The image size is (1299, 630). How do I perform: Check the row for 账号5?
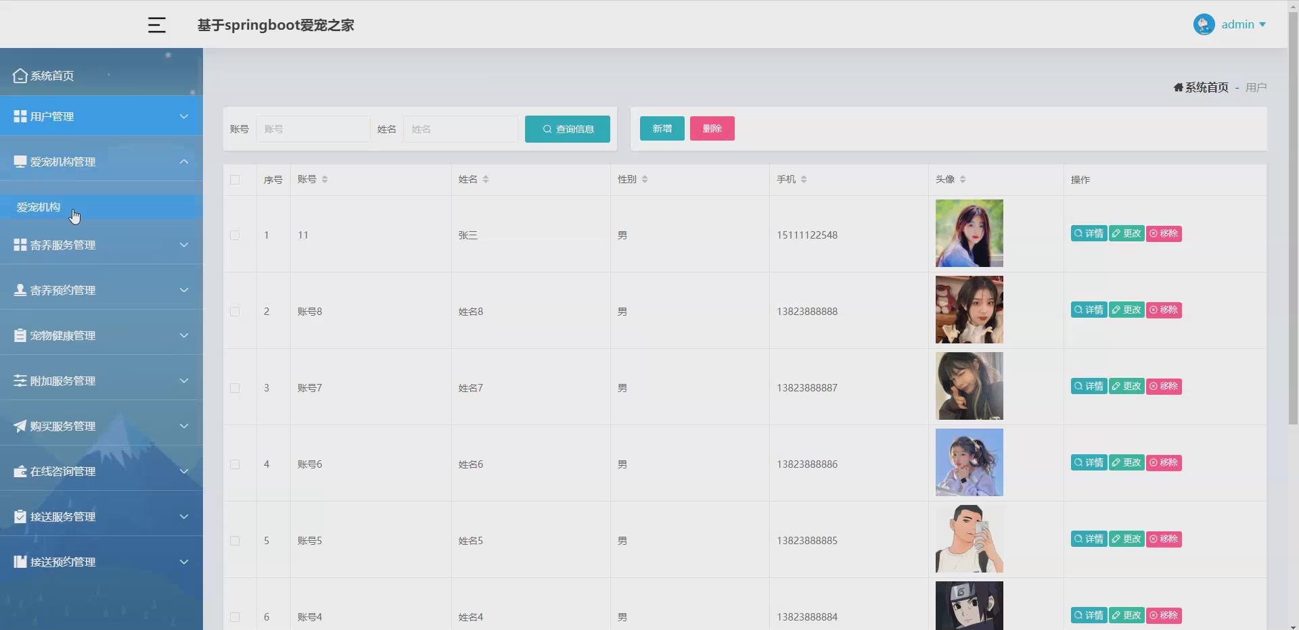coord(235,541)
